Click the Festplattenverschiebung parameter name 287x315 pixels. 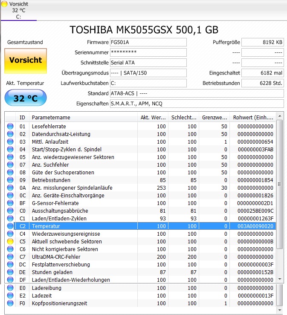coord(61,264)
